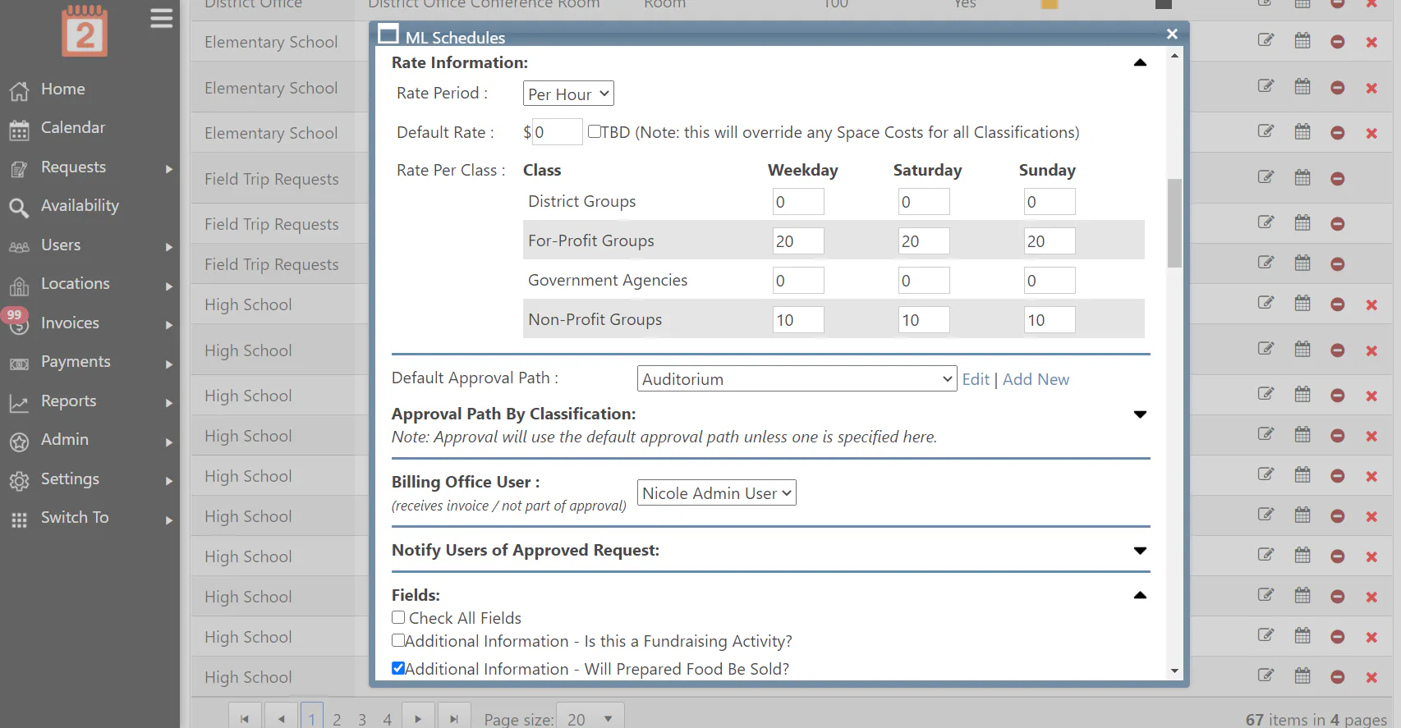This screenshot has height=728, width=1401.
Task: Click the Admin soccer-ball icon
Action: tap(19, 442)
